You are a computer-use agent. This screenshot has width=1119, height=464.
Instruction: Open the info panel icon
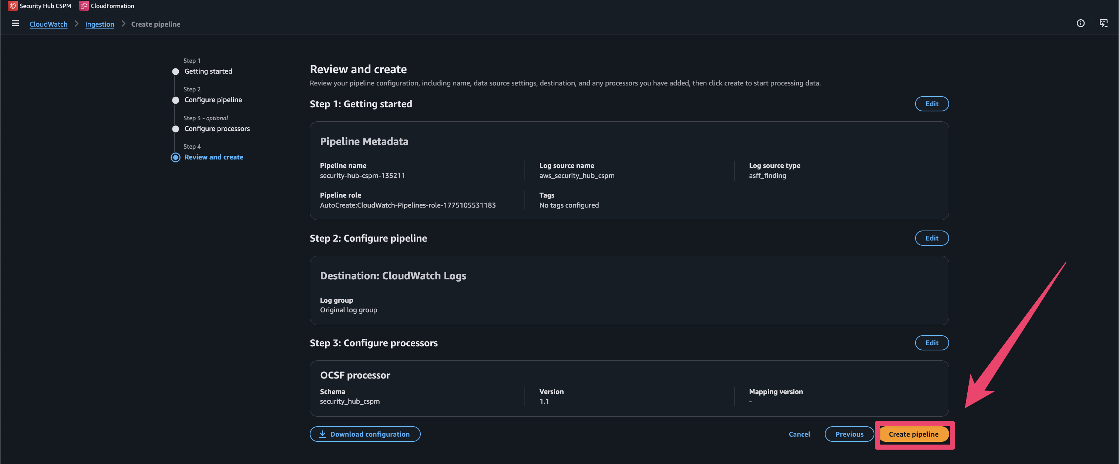pyautogui.click(x=1081, y=23)
